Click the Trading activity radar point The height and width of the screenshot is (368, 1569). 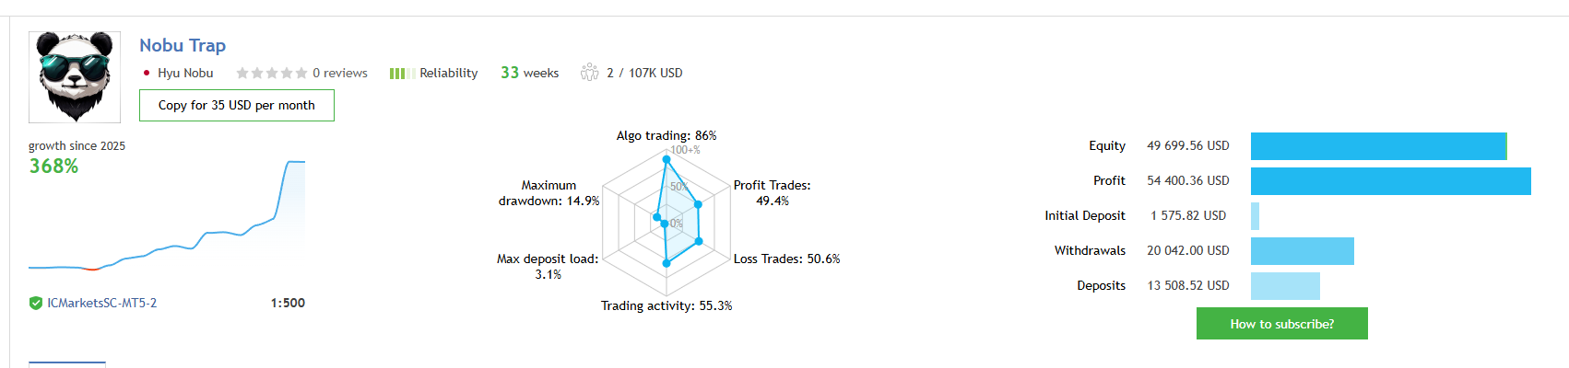(667, 264)
